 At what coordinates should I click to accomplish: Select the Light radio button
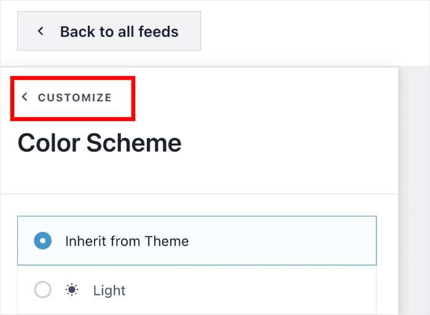pos(42,290)
